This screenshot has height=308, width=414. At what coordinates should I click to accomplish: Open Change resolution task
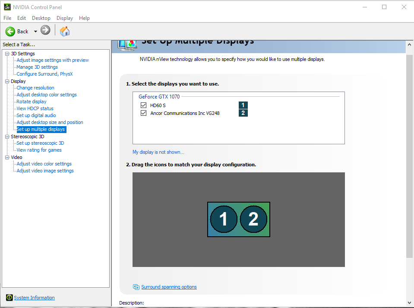pos(35,88)
